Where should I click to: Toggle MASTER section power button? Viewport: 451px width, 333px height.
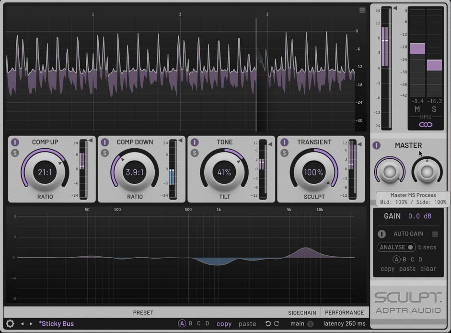click(377, 145)
